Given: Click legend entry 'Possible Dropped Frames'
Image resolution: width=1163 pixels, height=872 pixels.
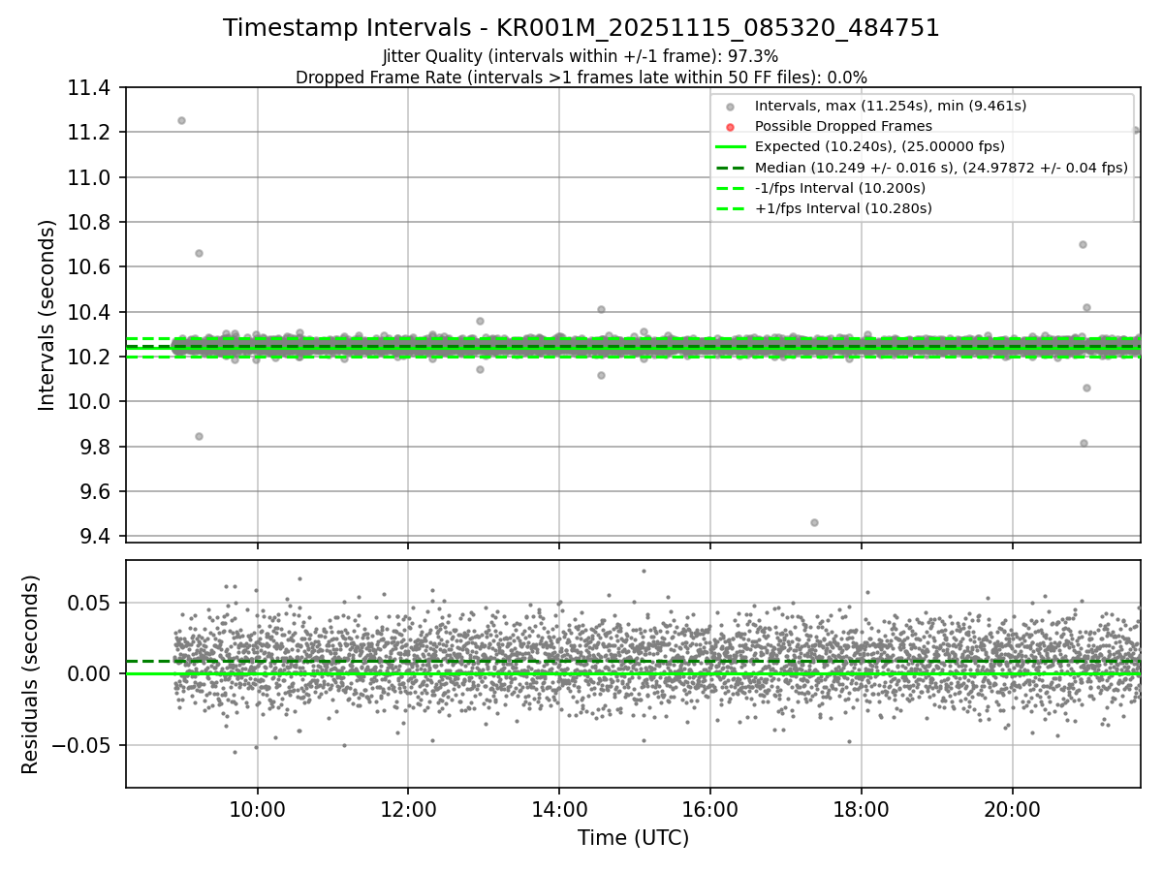Looking at the screenshot, I should coord(843,126).
